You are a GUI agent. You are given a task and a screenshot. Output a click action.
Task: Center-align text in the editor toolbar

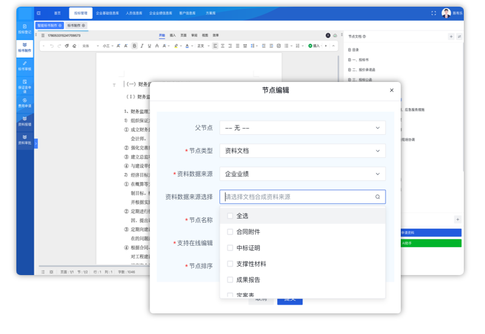(222, 46)
